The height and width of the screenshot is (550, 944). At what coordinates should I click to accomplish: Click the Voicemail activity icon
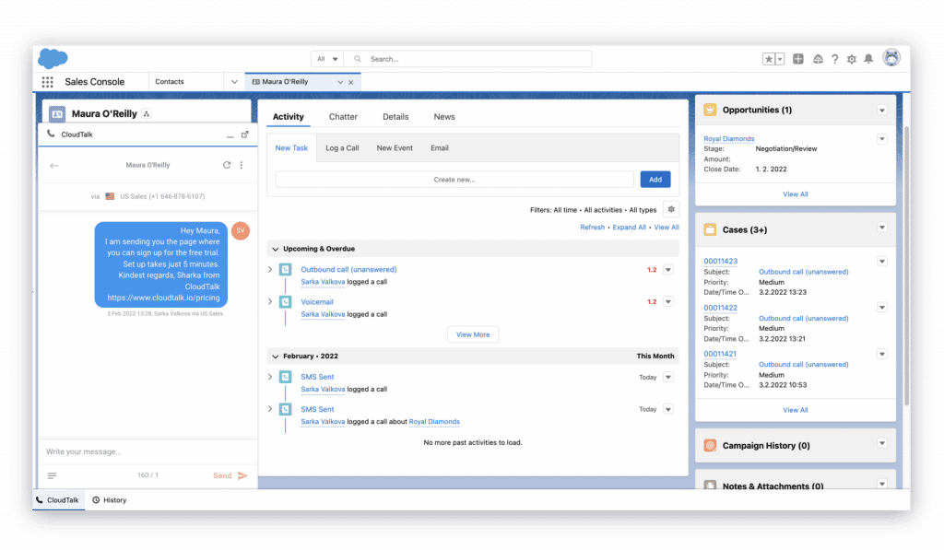[x=286, y=301]
